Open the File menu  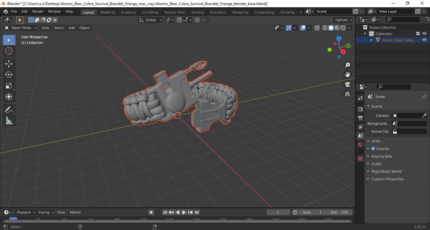click(14, 11)
